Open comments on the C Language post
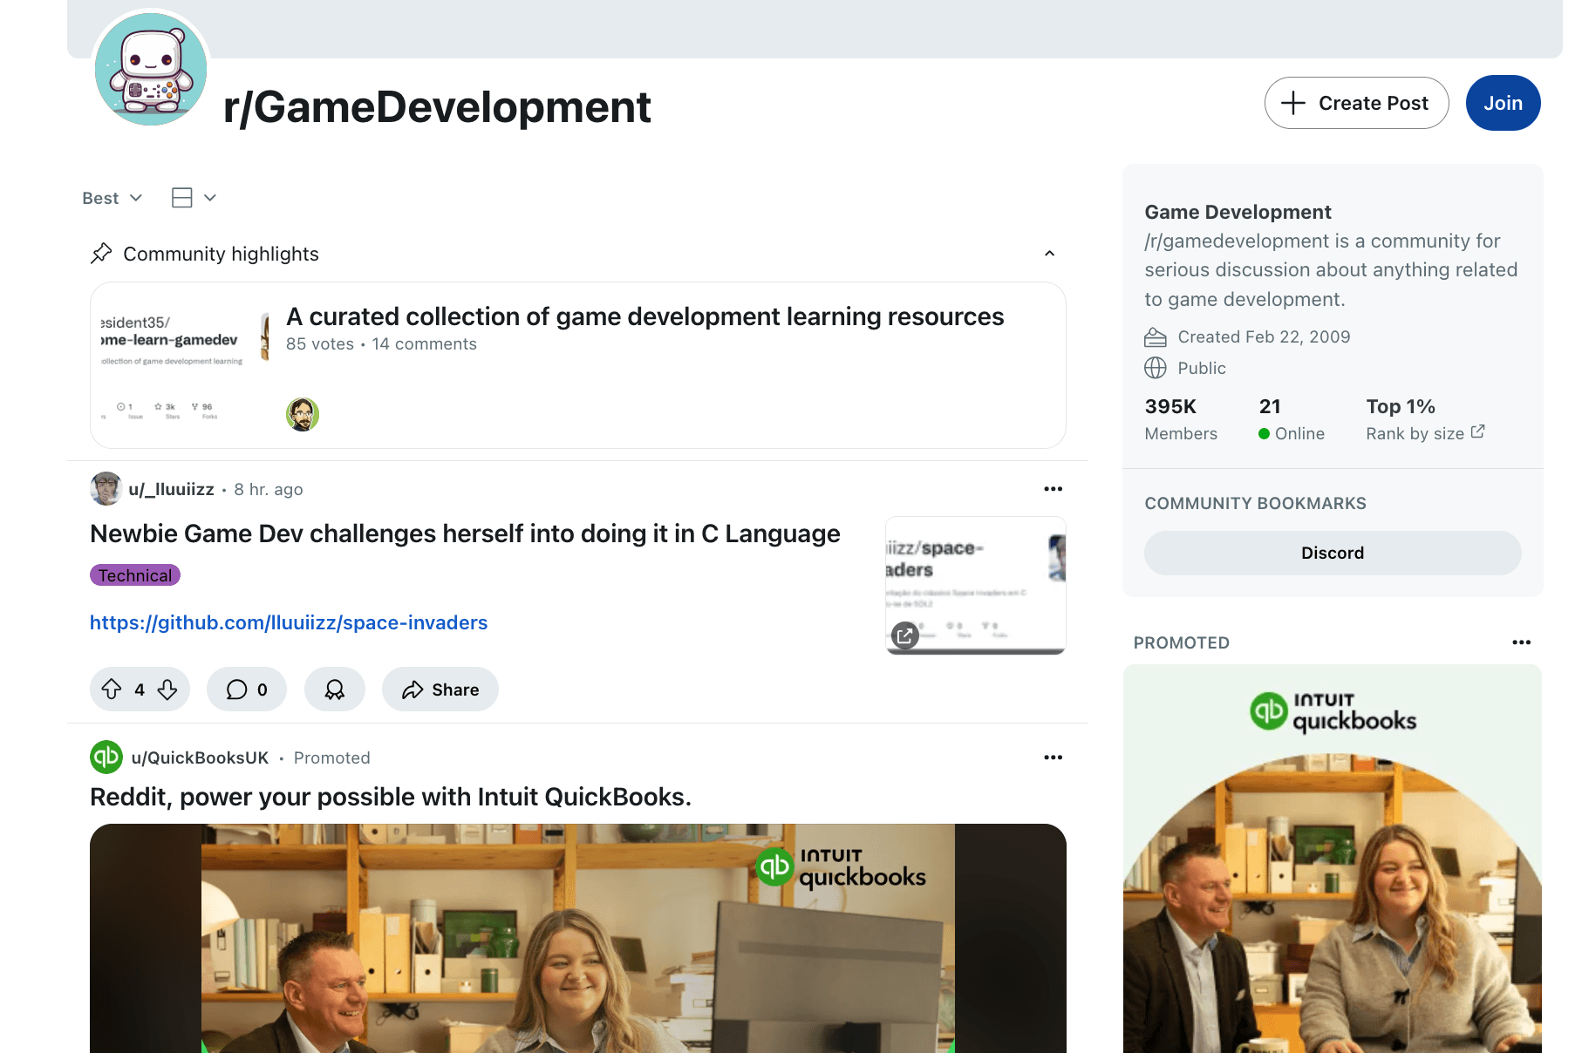The width and height of the screenshot is (1582, 1053). [x=247, y=690]
